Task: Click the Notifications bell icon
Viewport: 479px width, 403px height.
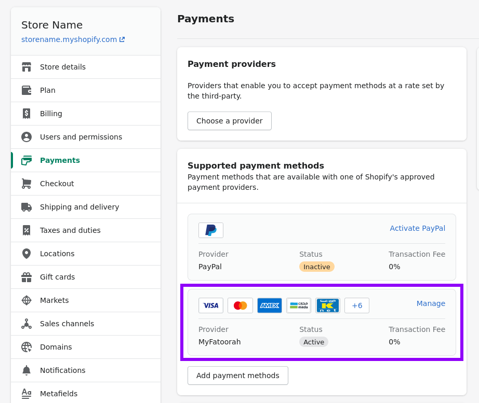Action: coord(26,370)
